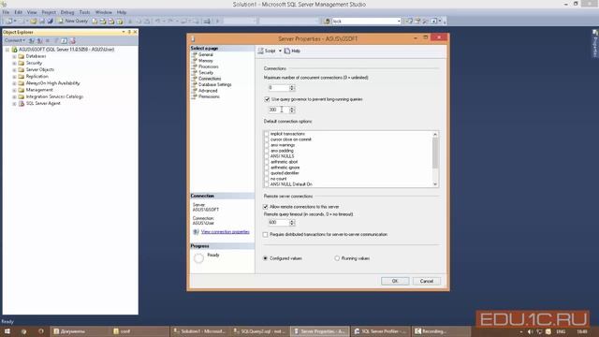Select the Security folder in Object Explorer
This screenshot has height=337, width=599.
coord(30,63)
